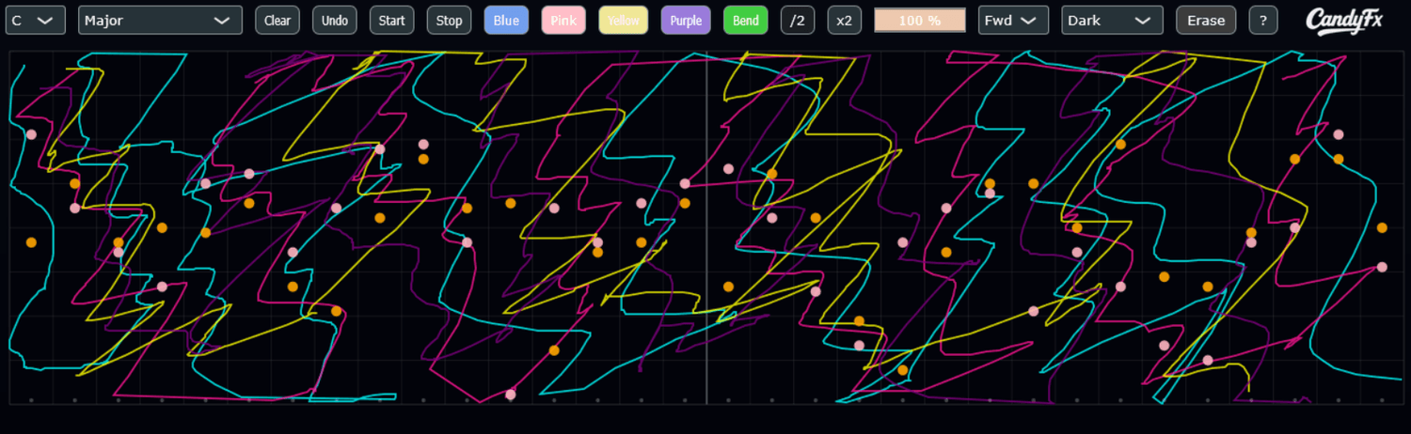Open help with the ? button
Viewport: 1411px width, 434px height.
(1263, 20)
